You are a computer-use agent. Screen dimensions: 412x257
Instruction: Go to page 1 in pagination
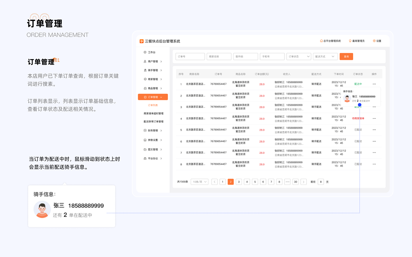[x=223, y=182]
